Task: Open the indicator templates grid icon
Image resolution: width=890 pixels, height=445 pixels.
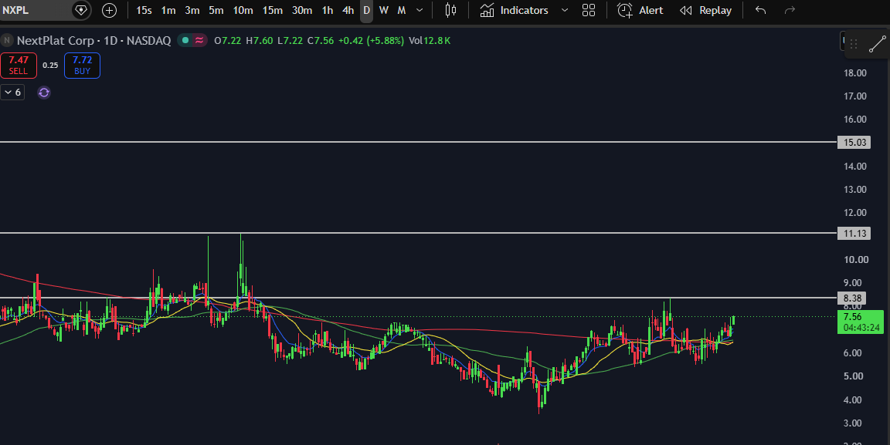Action: point(589,10)
